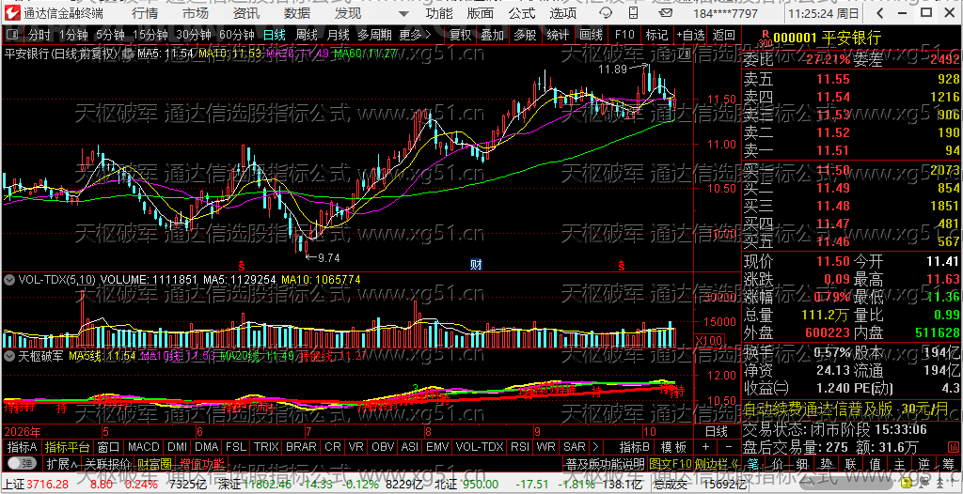The image size is (963, 494).
Task: Toggle 复权 price adjustment
Action: click(460, 35)
